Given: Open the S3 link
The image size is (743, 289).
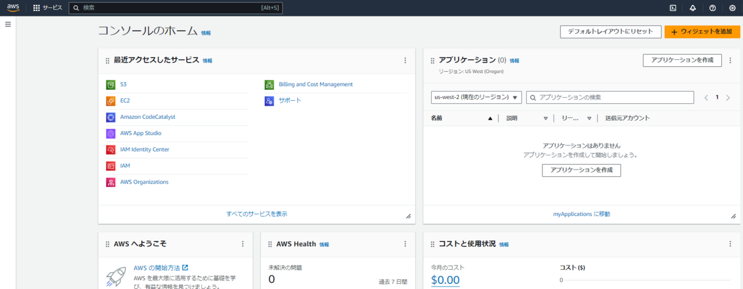Looking at the screenshot, I should tap(123, 84).
